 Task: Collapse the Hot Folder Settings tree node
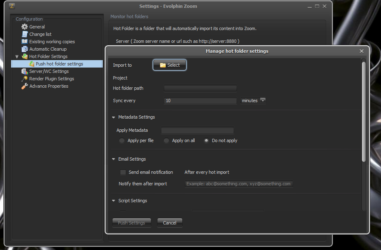17,56
